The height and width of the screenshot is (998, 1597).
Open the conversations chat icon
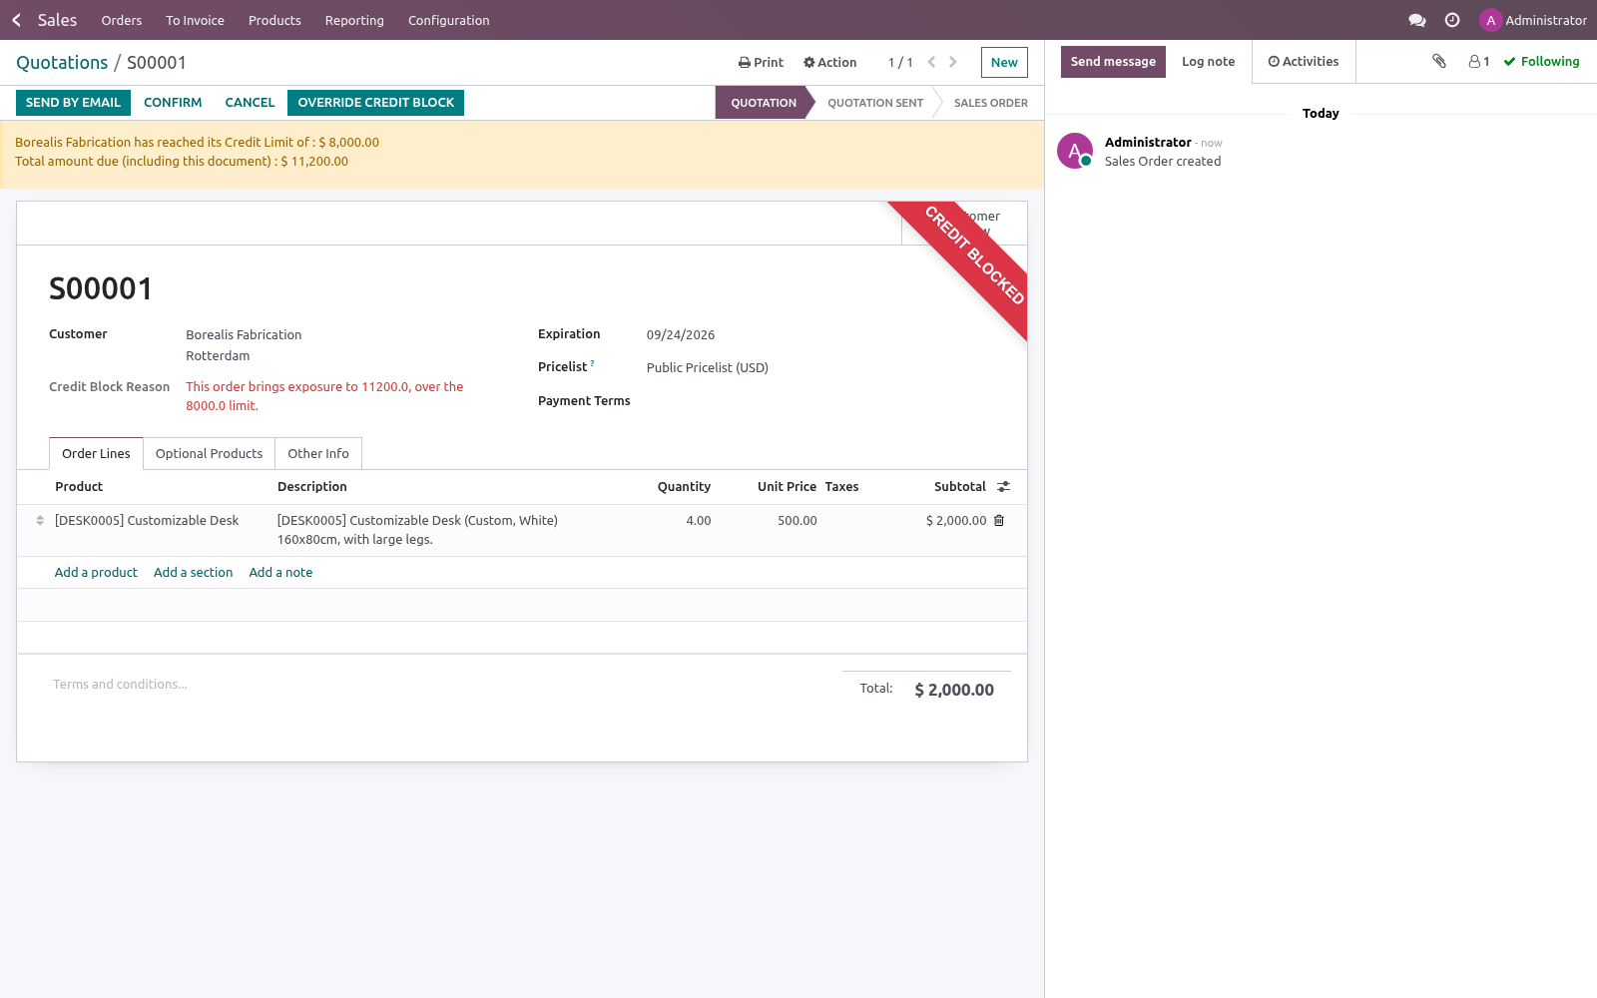pyautogui.click(x=1416, y=20)
